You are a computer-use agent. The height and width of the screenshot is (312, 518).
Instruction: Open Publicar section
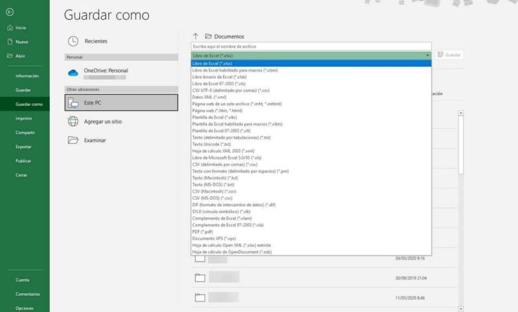(23, 161)
